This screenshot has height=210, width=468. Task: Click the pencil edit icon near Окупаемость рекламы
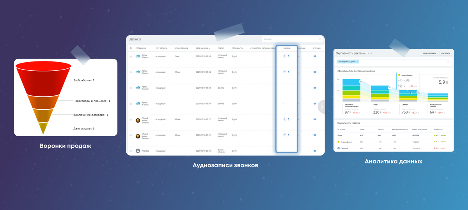point(368,53)
